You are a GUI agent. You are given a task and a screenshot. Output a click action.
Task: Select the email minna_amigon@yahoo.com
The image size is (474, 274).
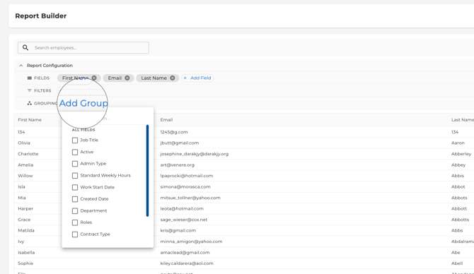coord(191,242)
